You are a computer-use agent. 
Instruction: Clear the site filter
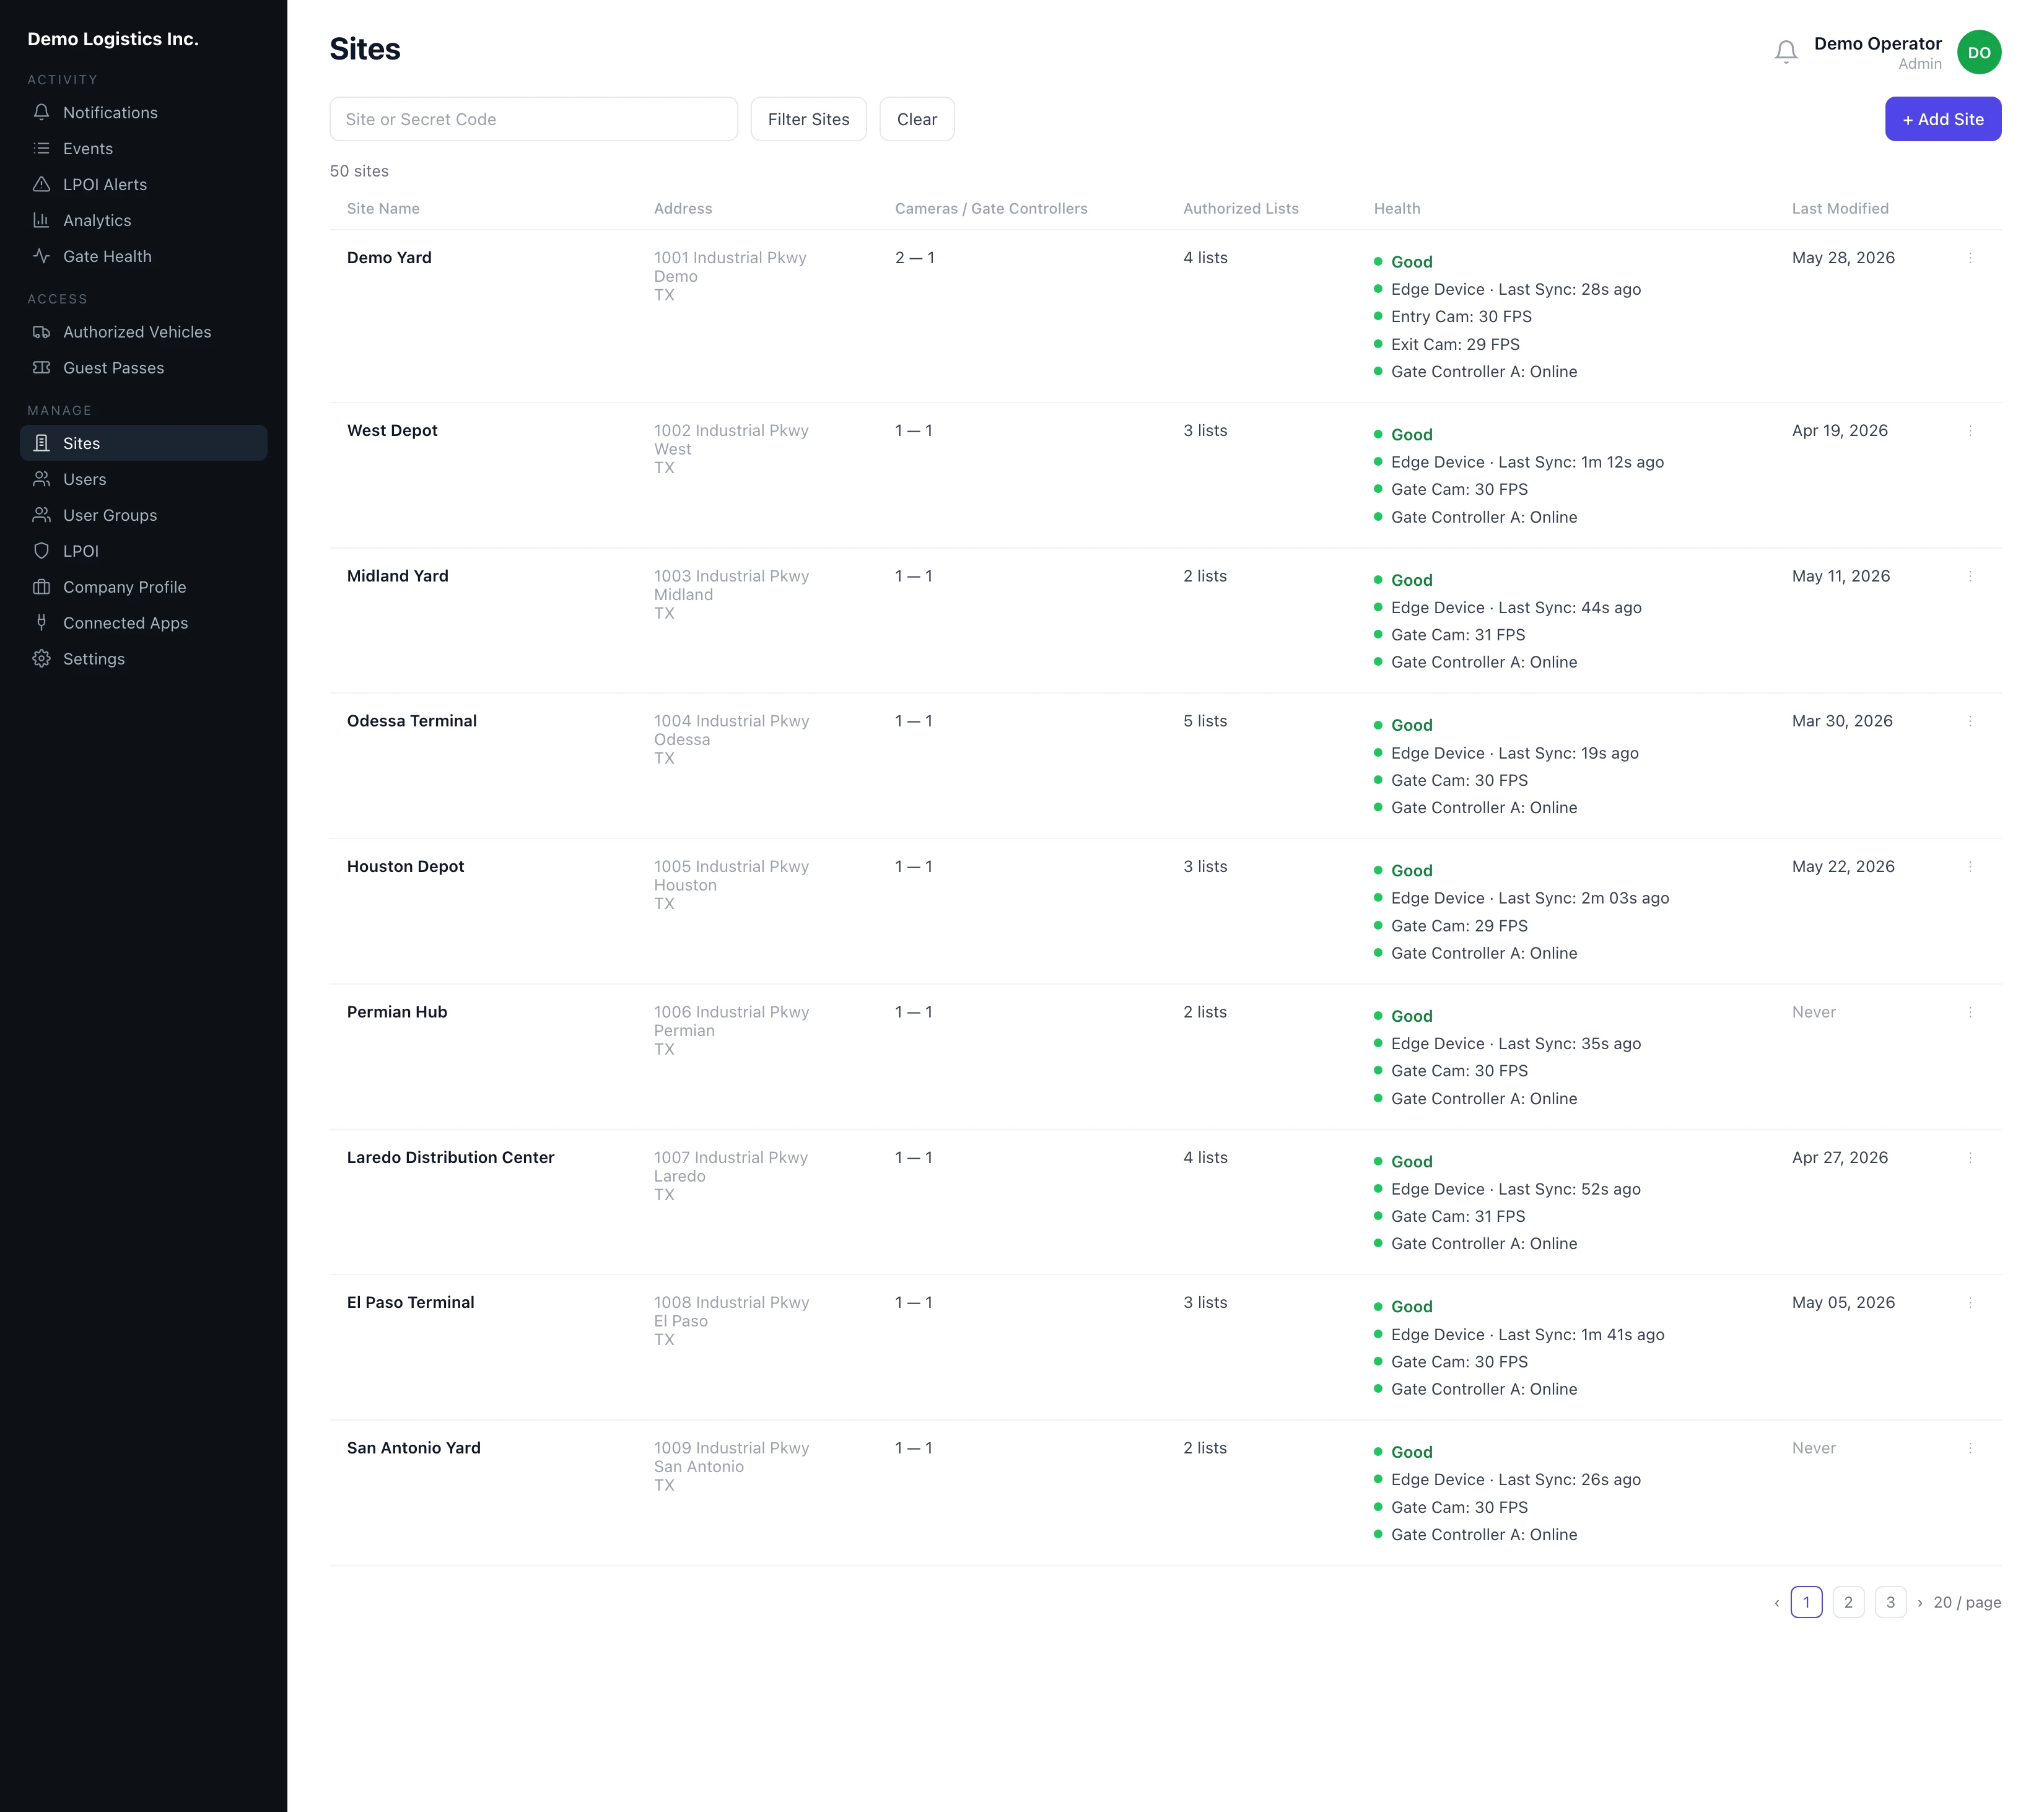pyautogui.click(x=916, y=119)
